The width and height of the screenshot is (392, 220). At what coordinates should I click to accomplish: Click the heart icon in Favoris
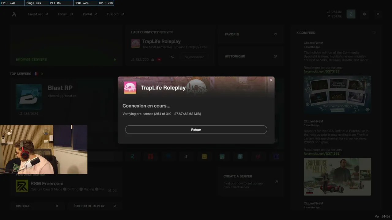pos(275,34)
